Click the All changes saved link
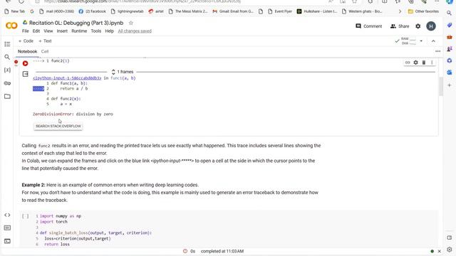This screenshot has height=256, width=456. point(135,31)
